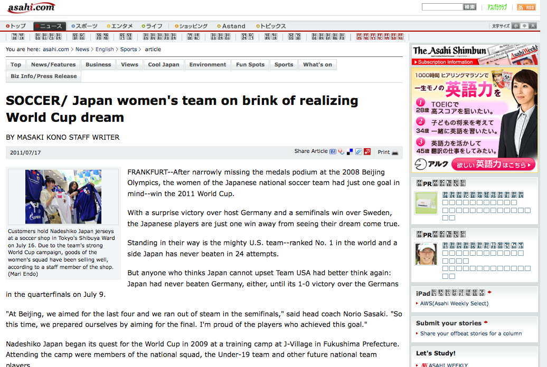Open the RSS feed icon
547x367 pixels.
point(526,7)
